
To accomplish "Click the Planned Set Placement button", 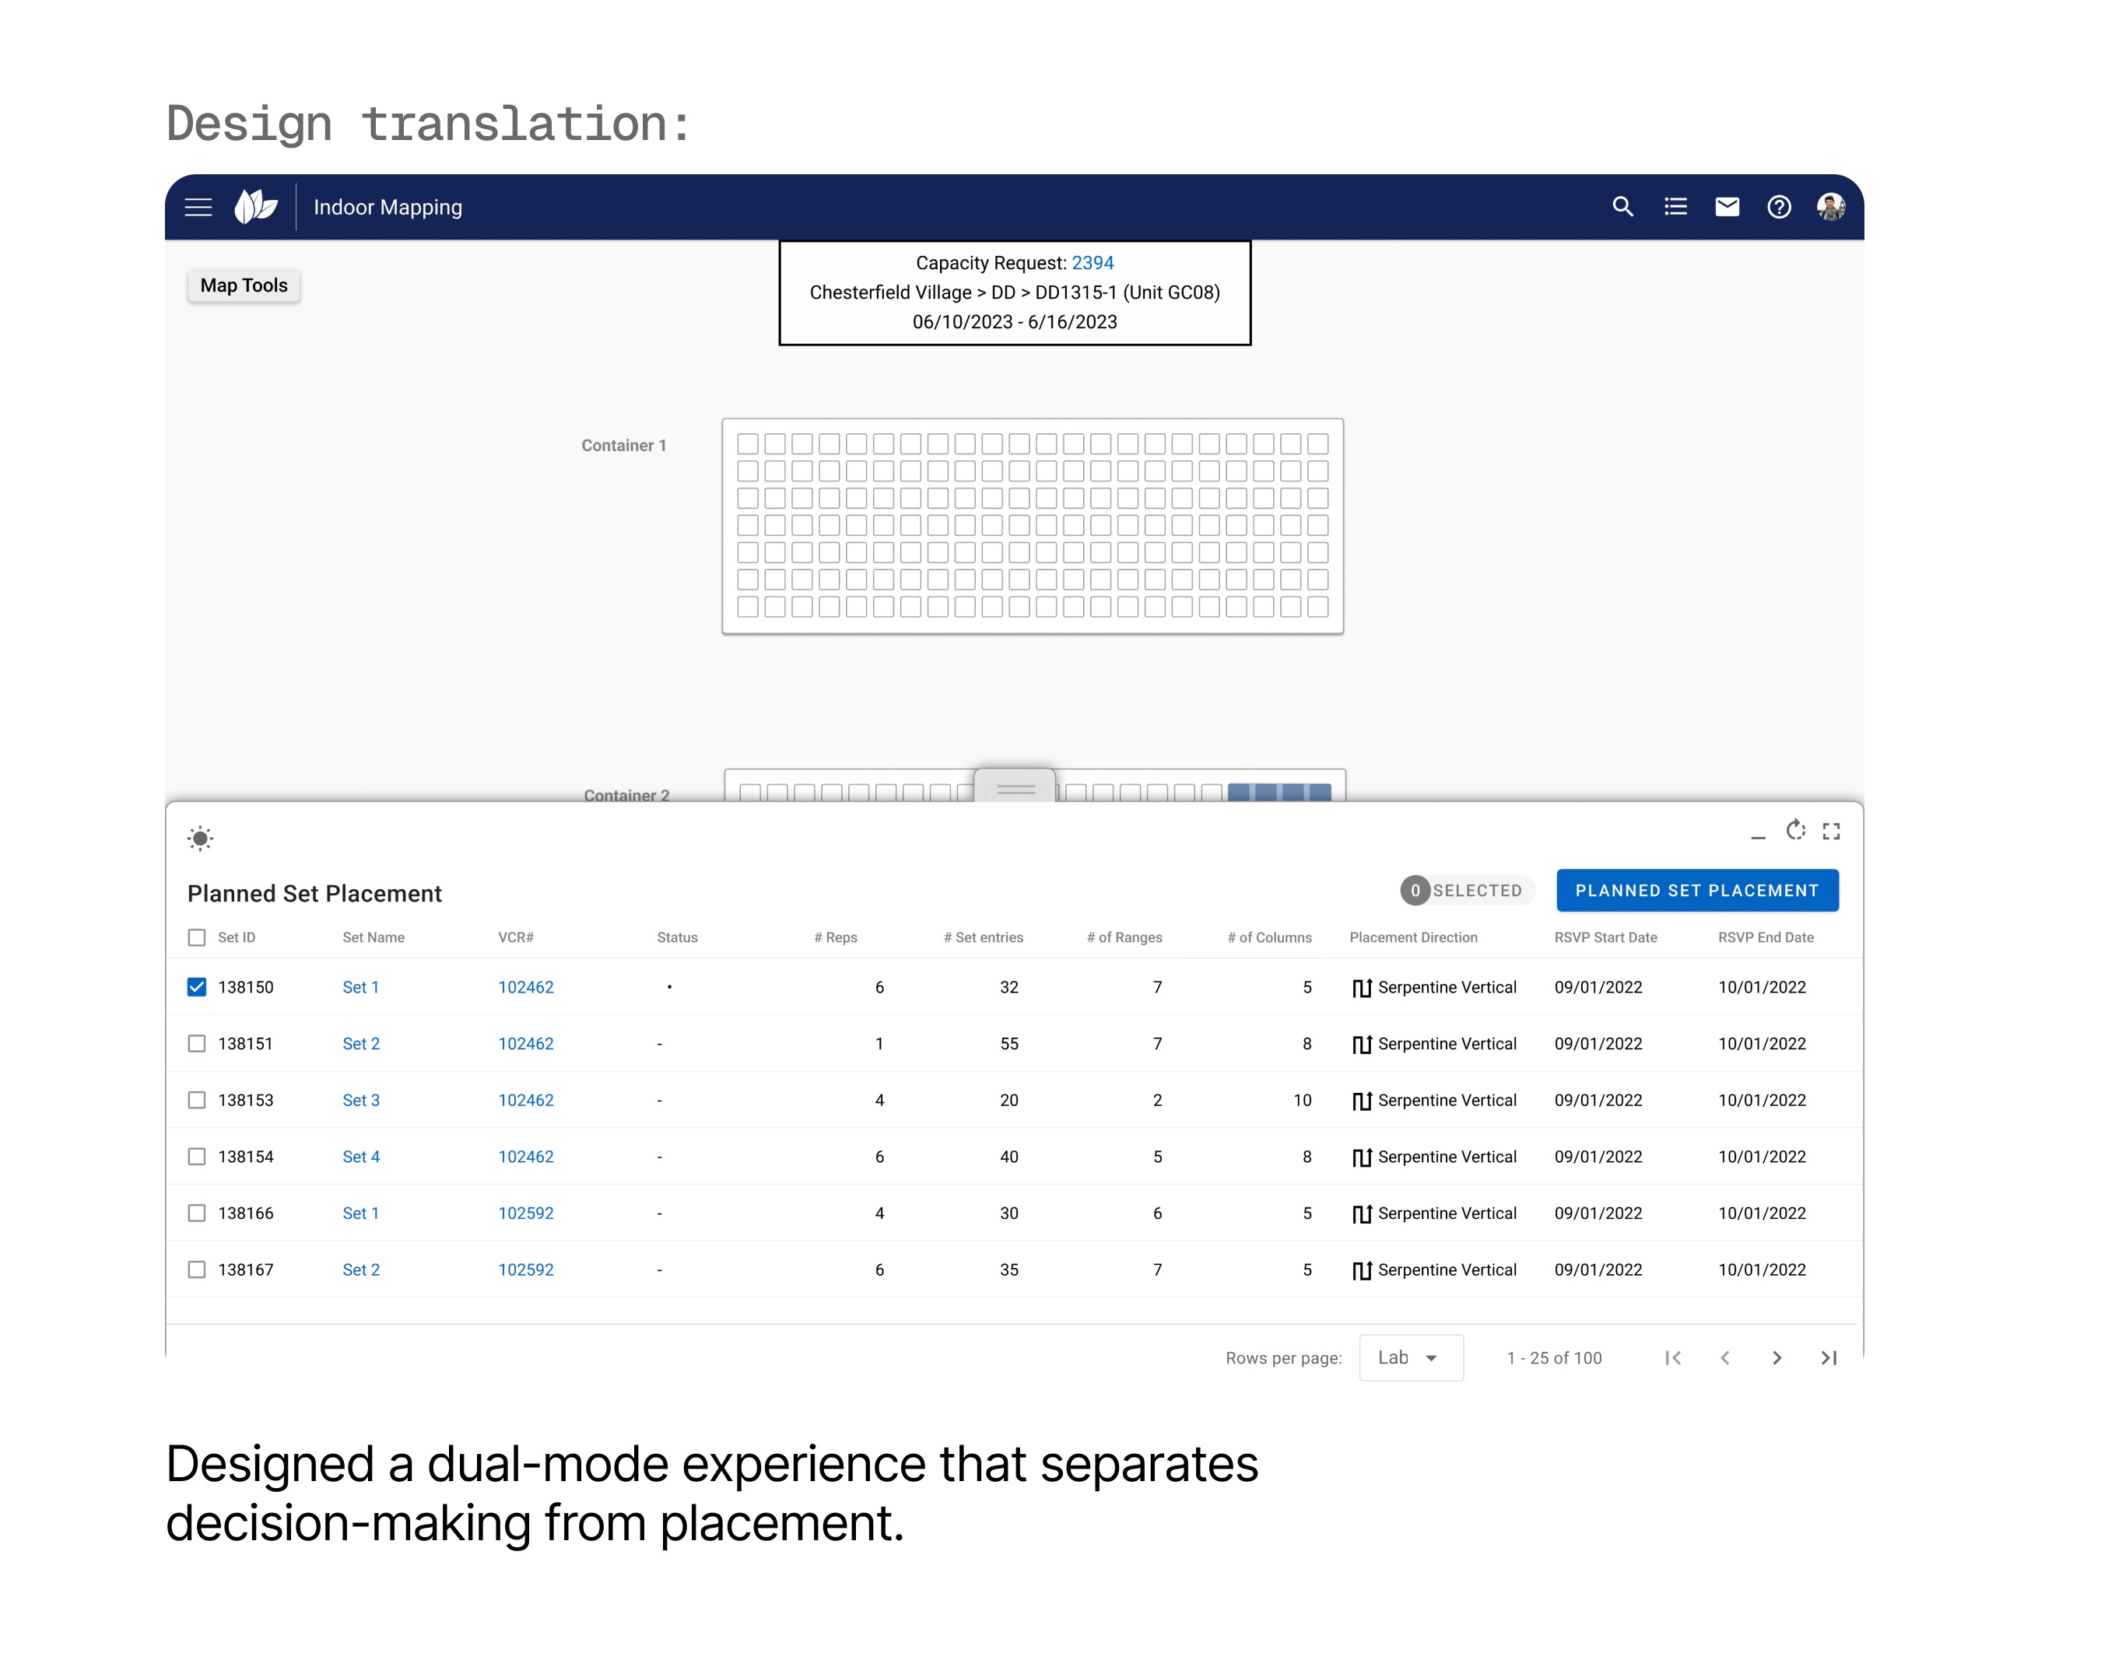I will click(x=1696, y=891).
